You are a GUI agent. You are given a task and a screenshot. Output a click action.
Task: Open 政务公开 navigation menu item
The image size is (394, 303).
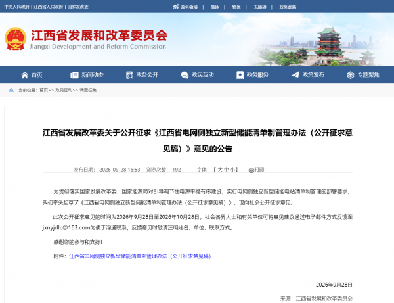click(147, 75)
